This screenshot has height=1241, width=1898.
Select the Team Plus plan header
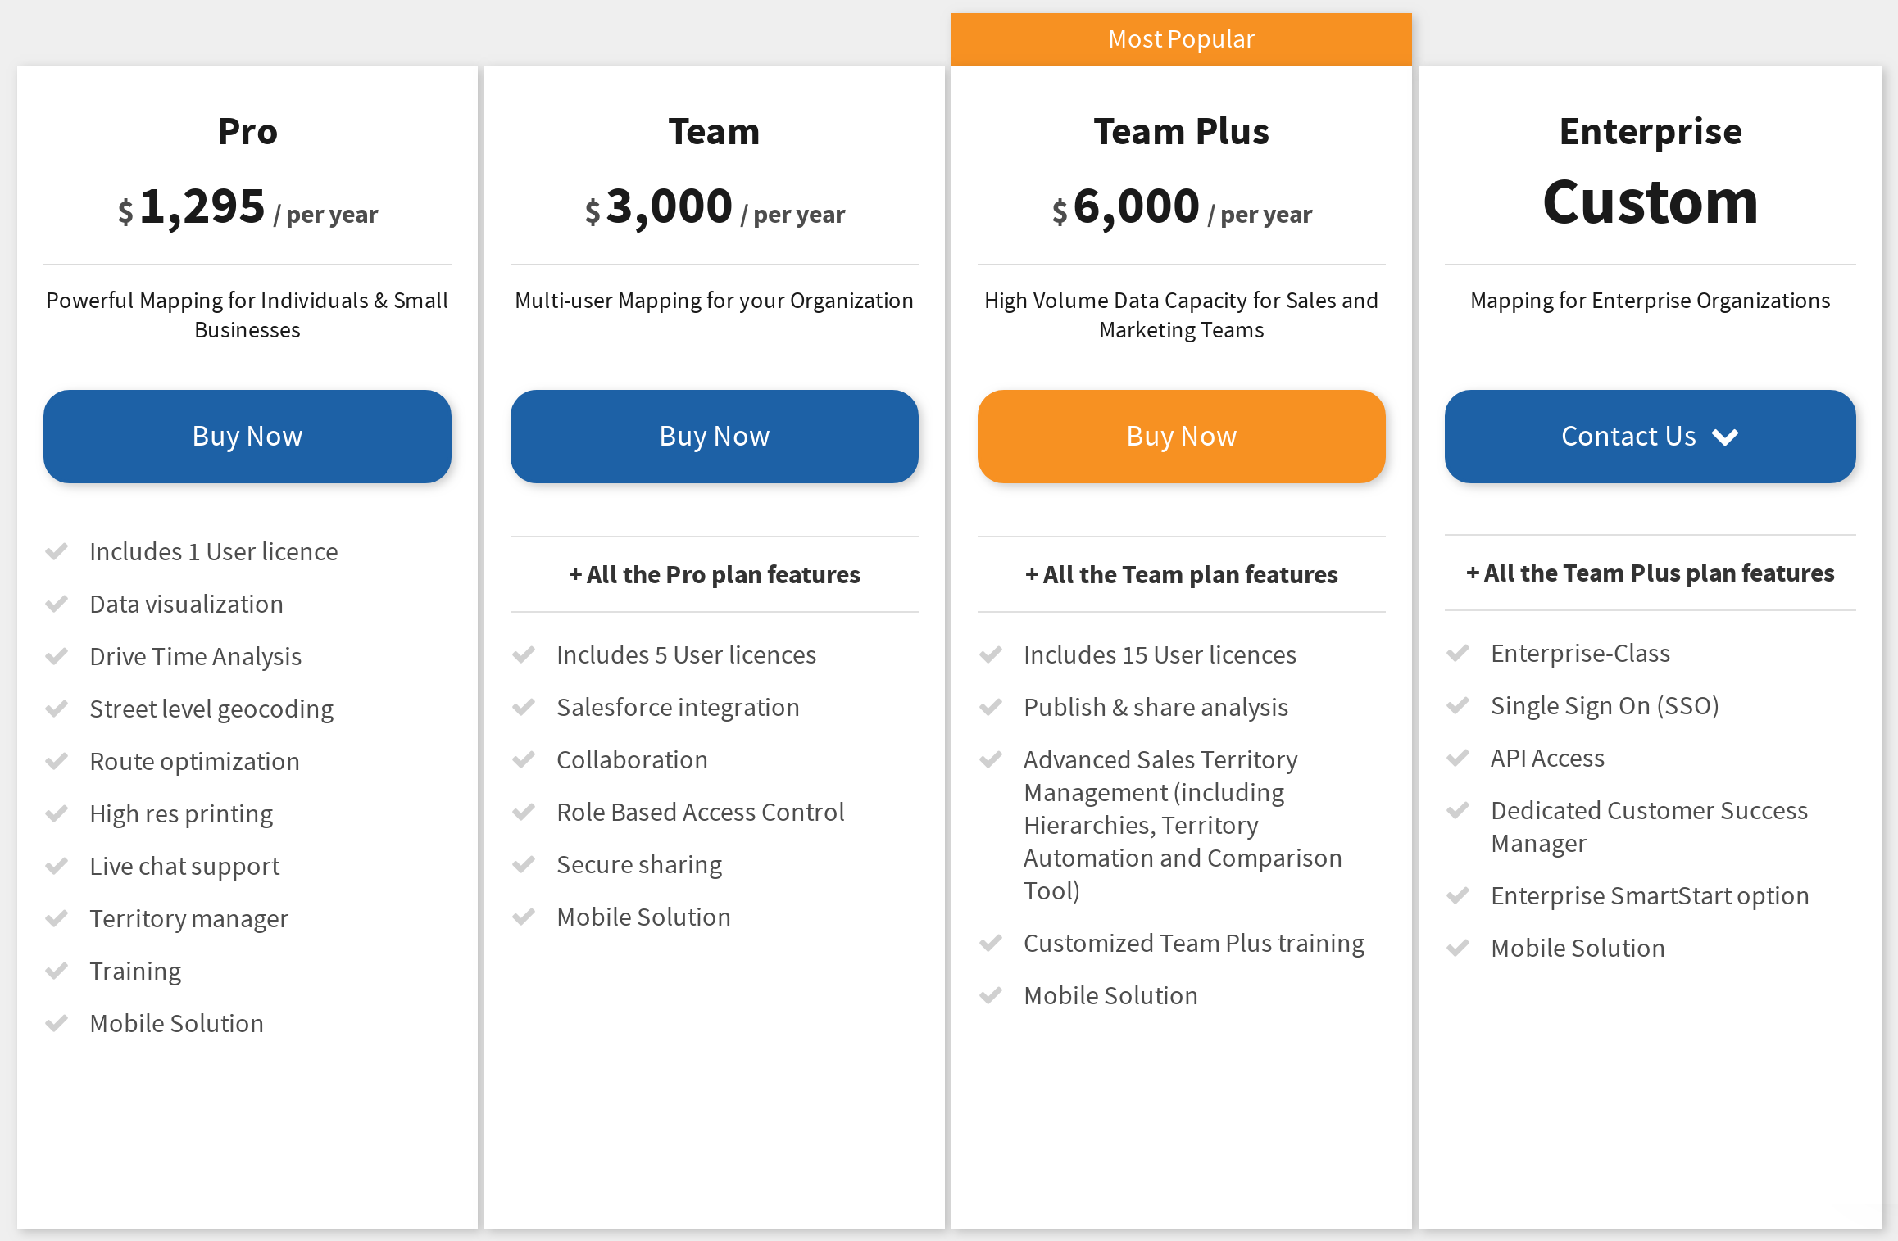click(1180, 129)
